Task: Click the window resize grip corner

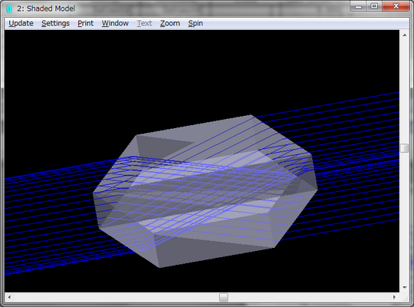Action: [406, 299]
